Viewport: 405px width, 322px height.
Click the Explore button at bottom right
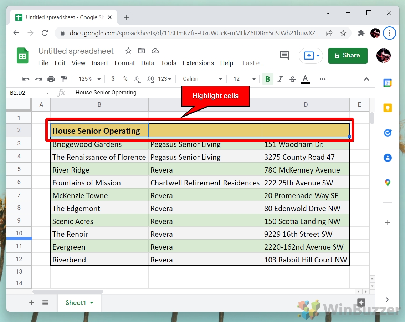click(361, 303)
